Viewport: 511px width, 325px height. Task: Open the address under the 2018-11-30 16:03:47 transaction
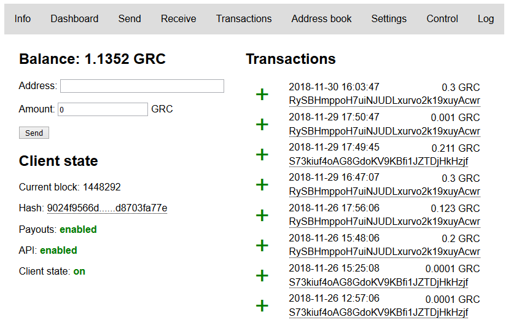pos(384,101)
